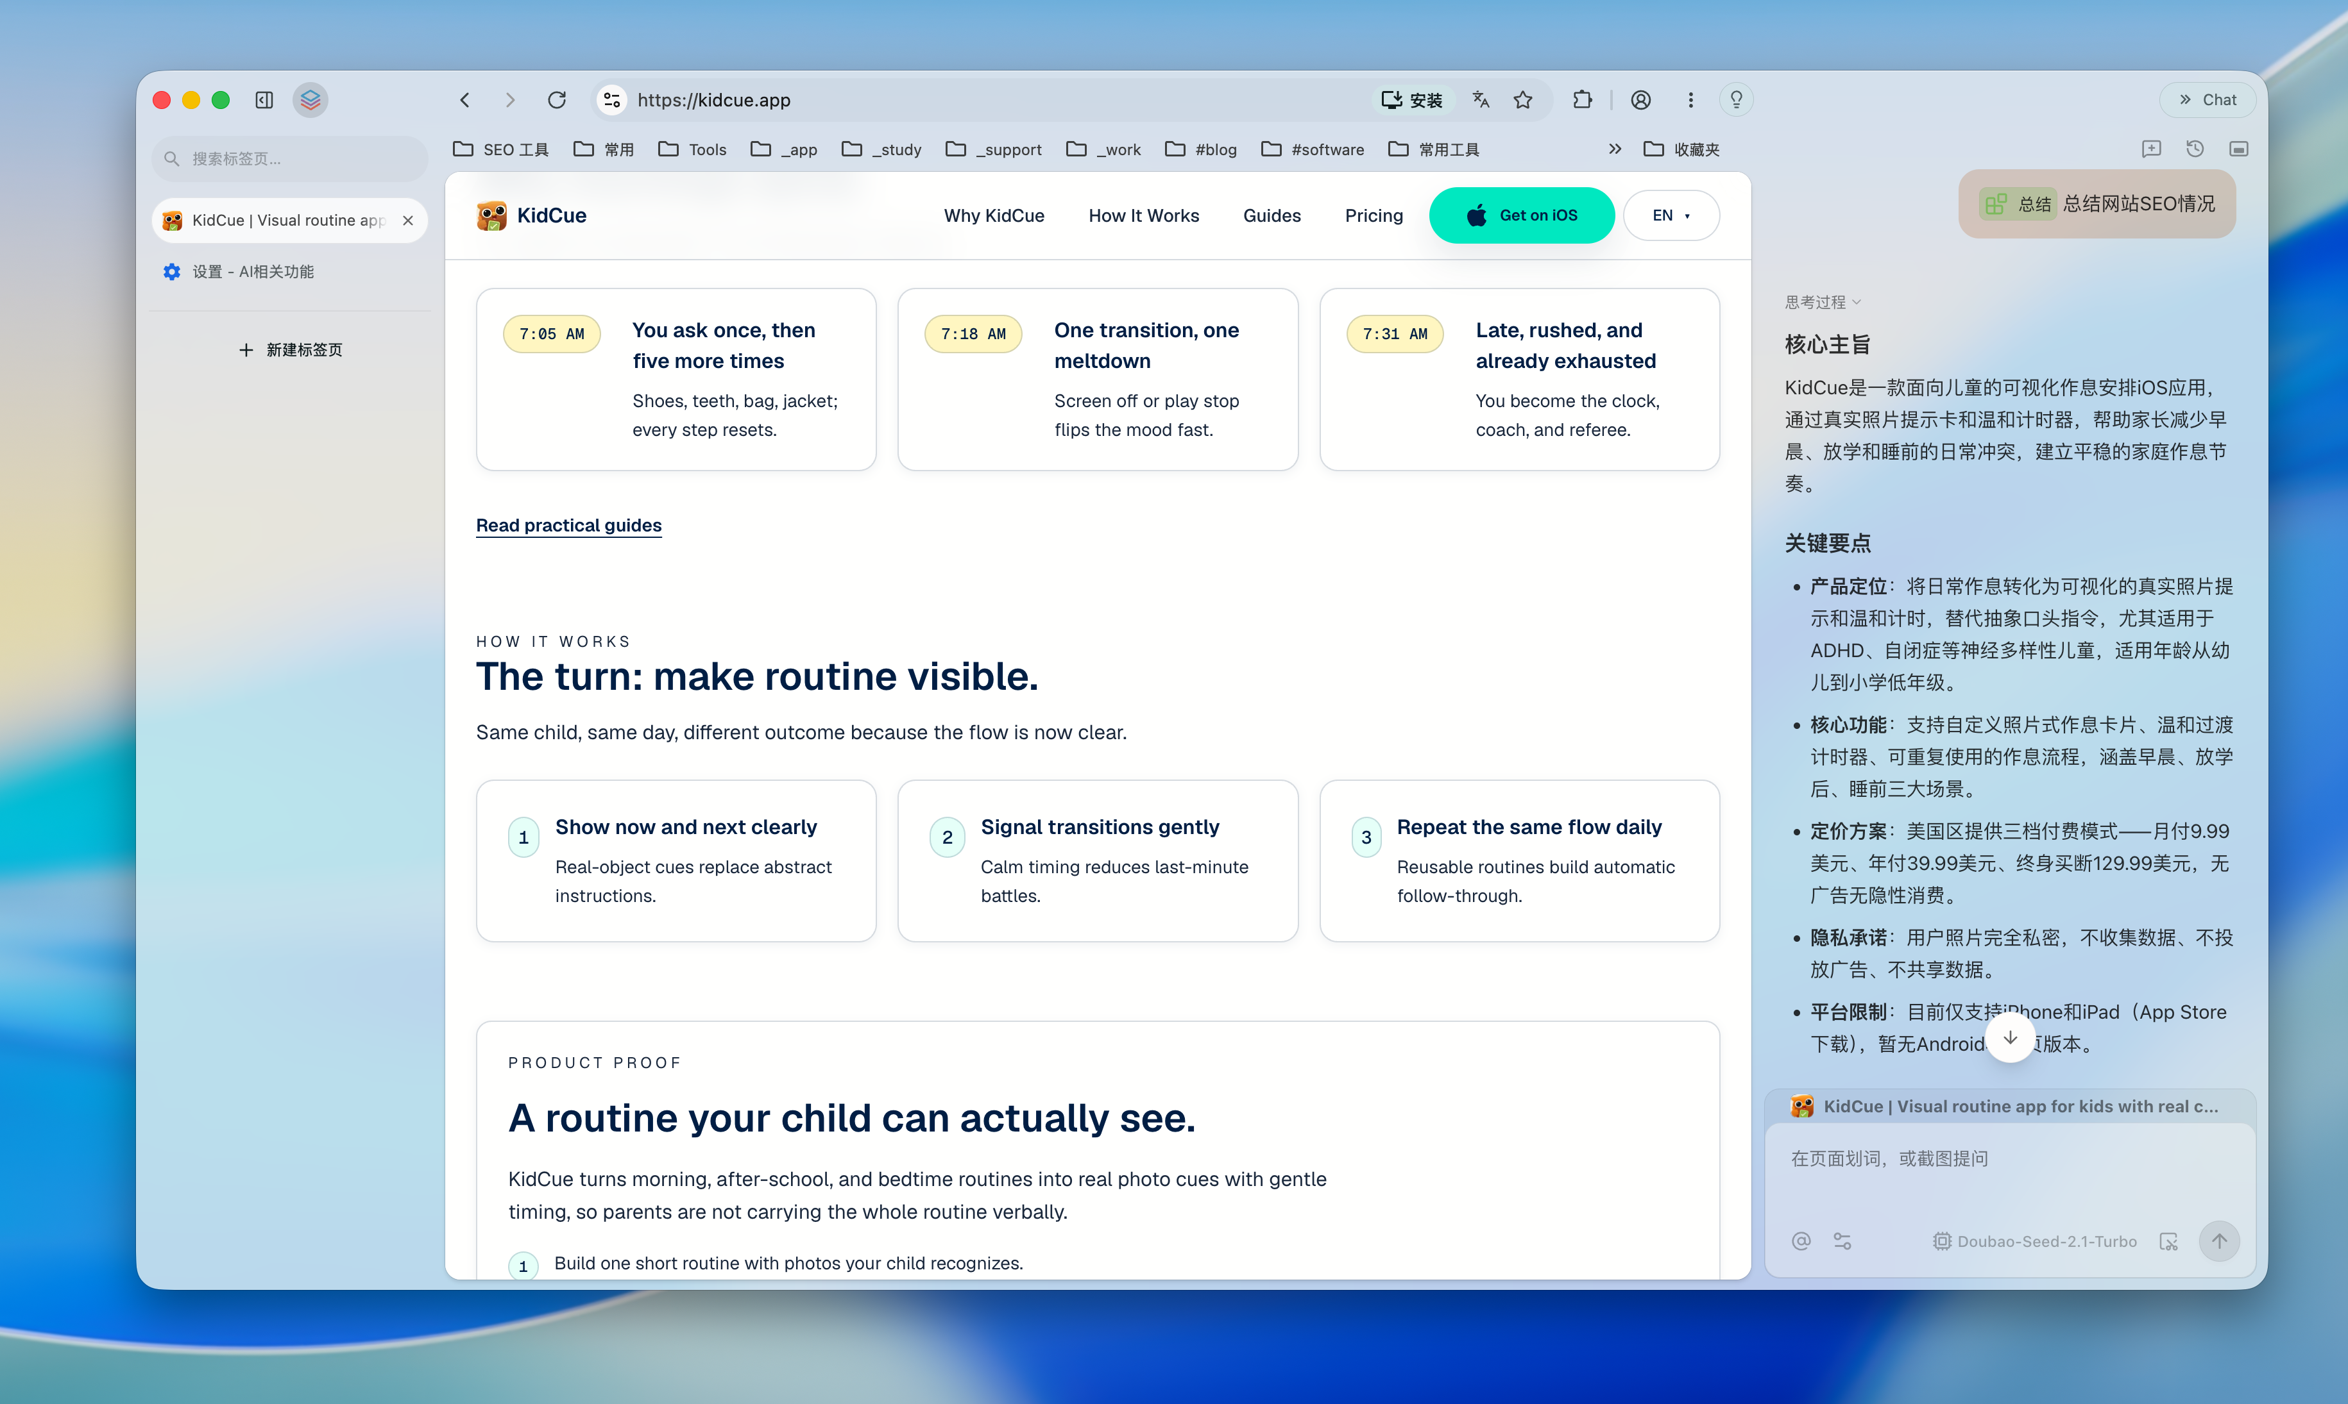
Task: Open the Guides nav item
Action: pos(1272,215)
